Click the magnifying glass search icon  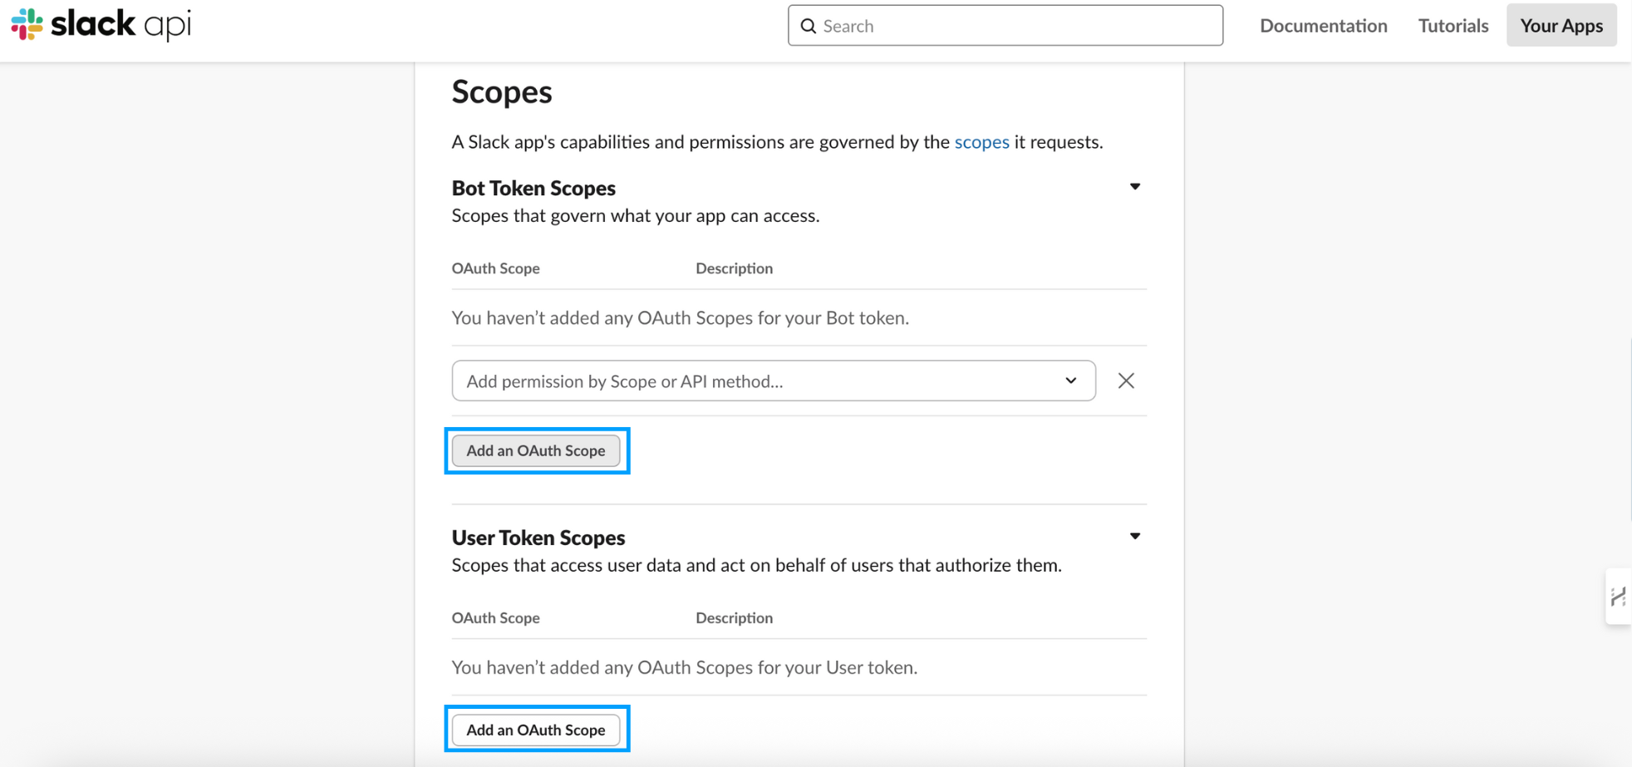pyautogui.click(x=808, y=26)
